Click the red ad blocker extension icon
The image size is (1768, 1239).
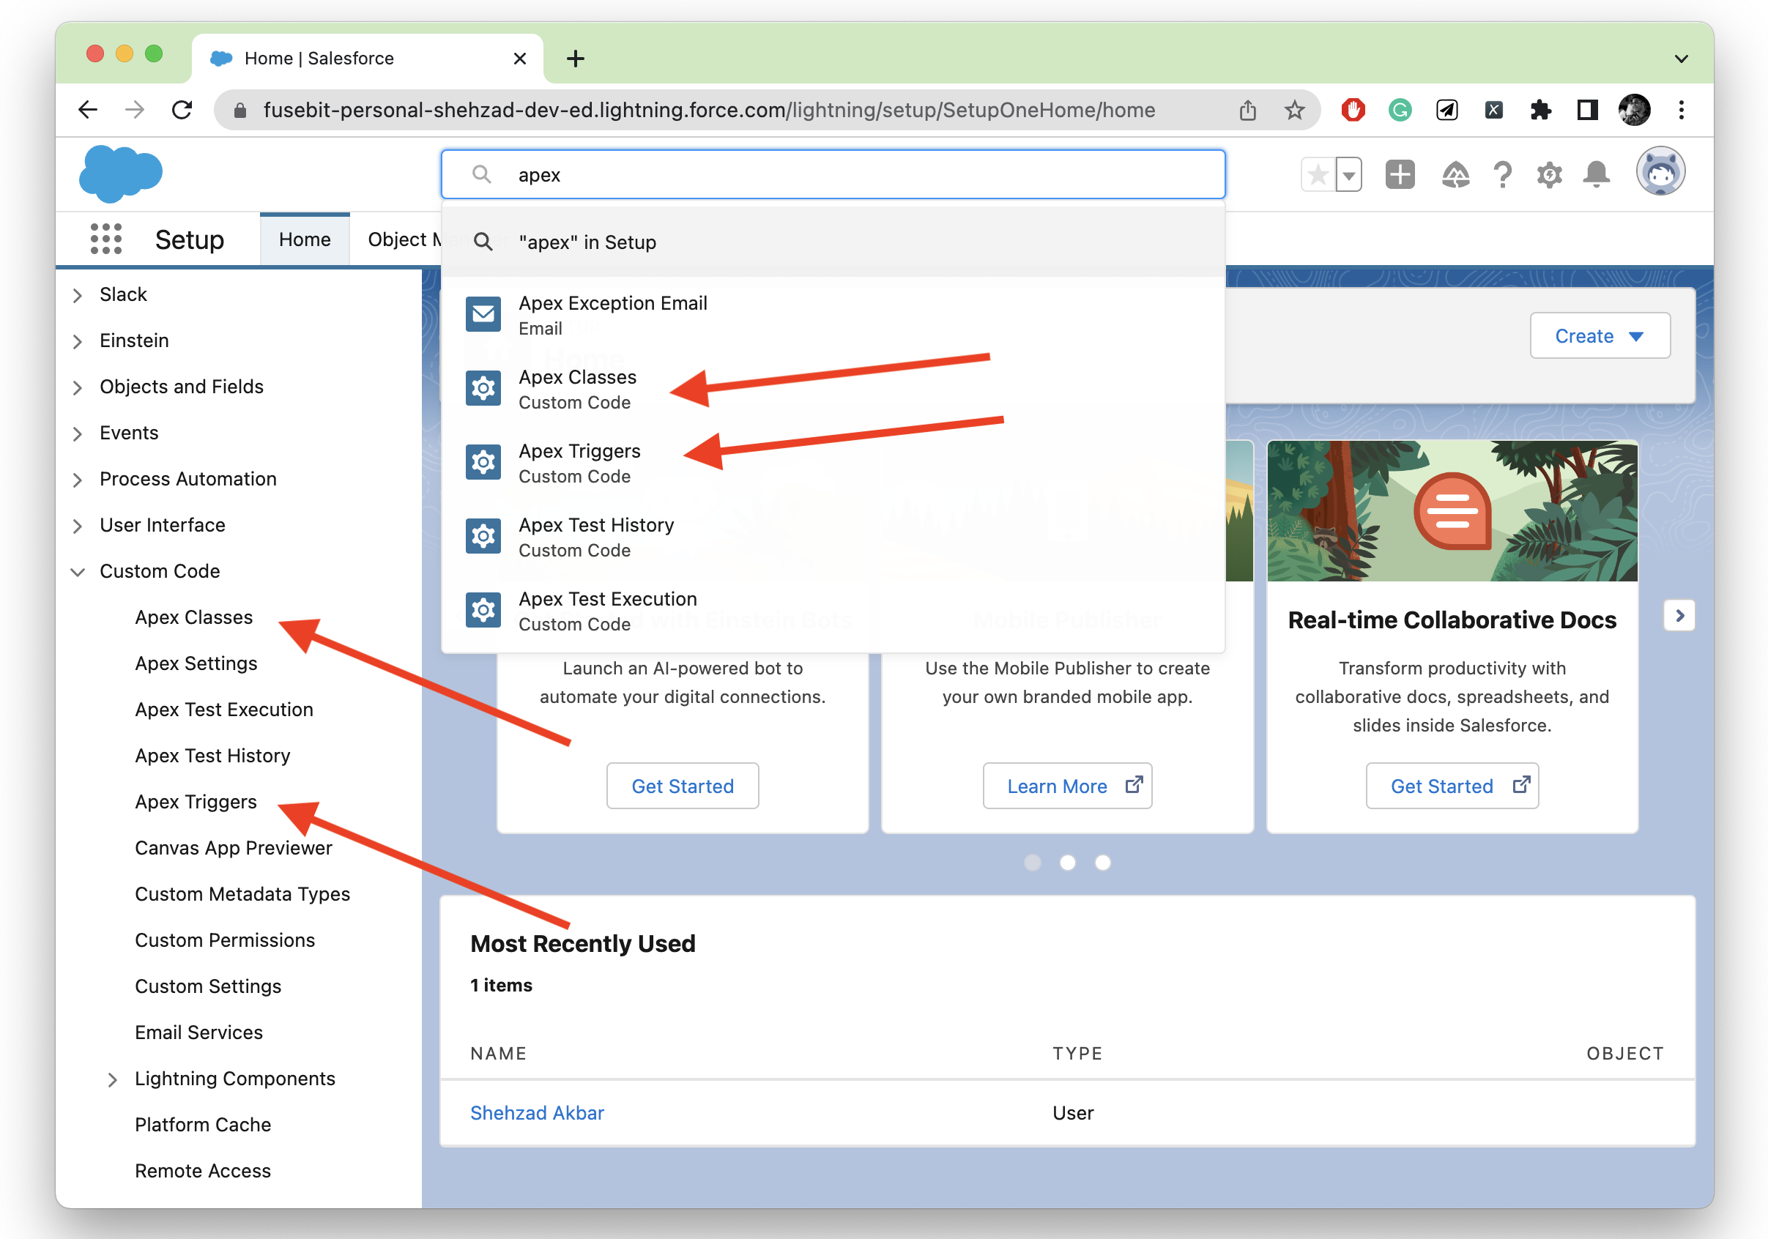1353,110
